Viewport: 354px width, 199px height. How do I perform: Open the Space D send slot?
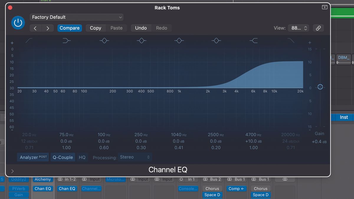click(212, 195)
